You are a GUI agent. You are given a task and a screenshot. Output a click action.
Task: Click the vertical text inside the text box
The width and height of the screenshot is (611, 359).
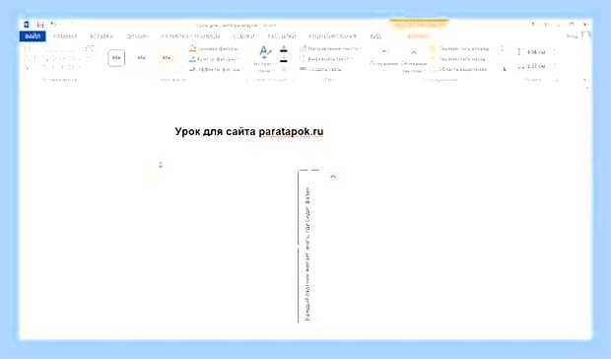point(307,253)
